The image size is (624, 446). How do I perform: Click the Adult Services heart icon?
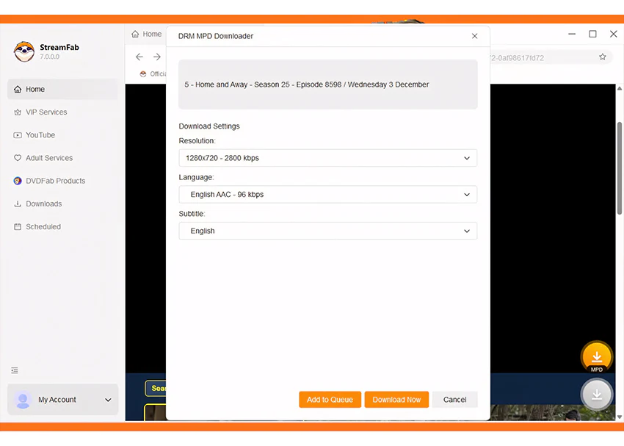[x=18, y=158]
